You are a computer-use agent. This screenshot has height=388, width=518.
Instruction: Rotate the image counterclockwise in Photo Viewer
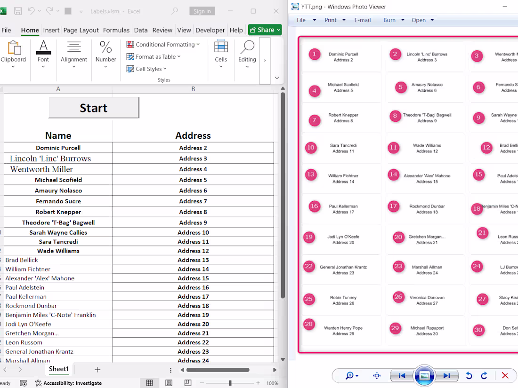(469, 375)
